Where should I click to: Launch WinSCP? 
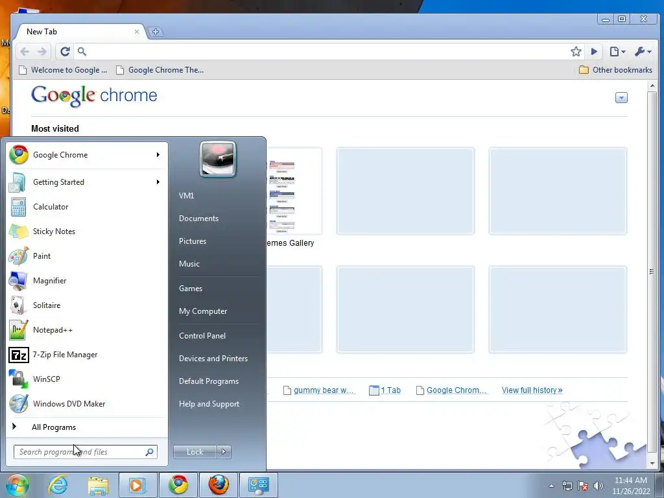tap(87, 379)
